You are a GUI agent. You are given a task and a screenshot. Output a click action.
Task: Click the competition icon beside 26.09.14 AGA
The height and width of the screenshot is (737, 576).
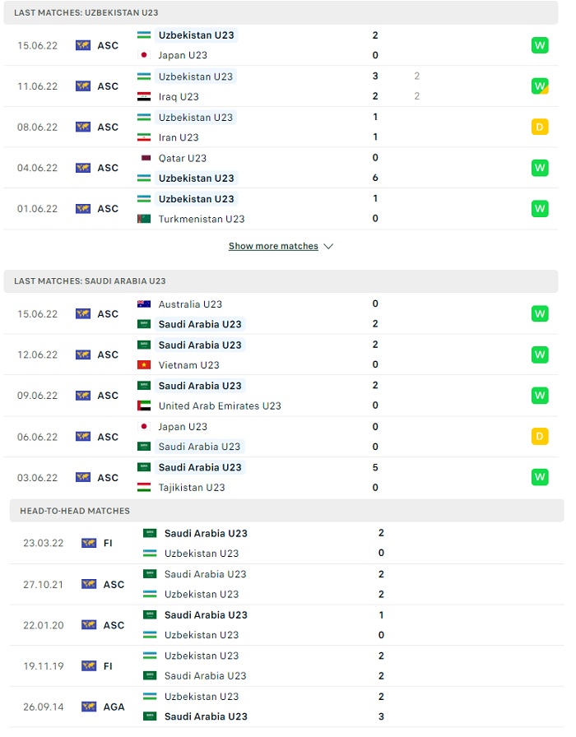89,707
